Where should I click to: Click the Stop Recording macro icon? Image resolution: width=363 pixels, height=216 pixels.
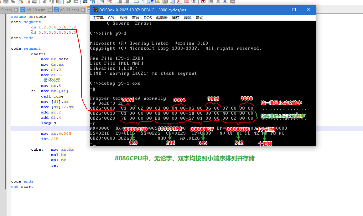coord(211,1)
